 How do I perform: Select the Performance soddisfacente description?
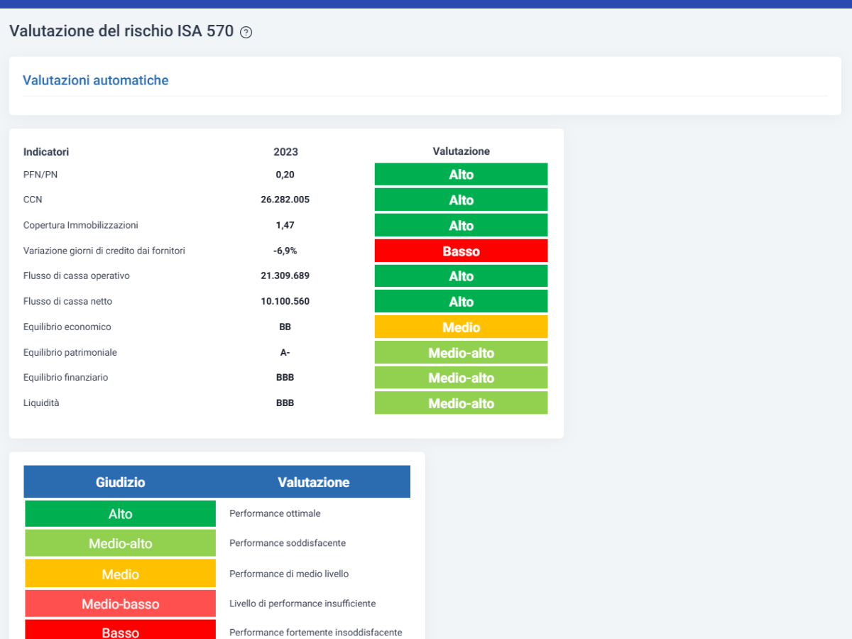(288, 542)
